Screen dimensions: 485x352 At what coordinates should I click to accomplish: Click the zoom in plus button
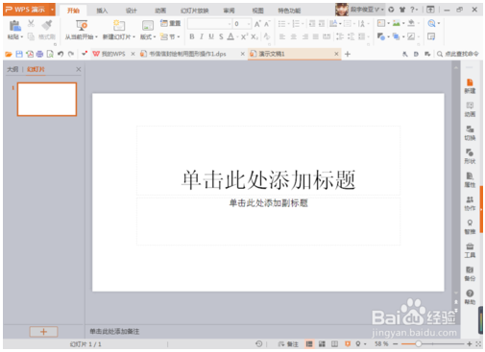(469, 344)
